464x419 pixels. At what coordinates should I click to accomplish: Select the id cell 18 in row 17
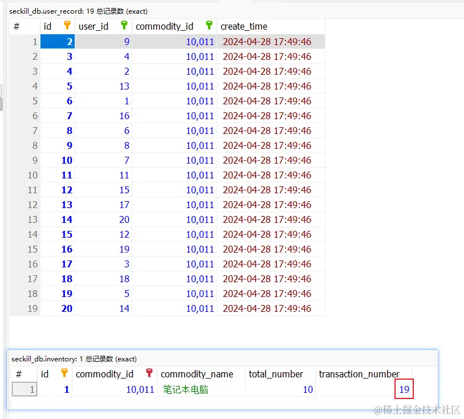(58, 279)
